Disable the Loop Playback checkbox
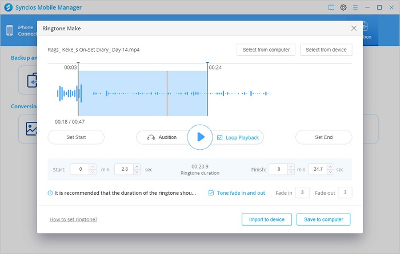 point(220,137)
